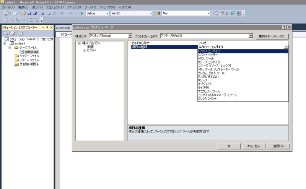Collapse the ソース ファイル folder node
Image resolution: width=306 pixels, height=189 pixels.
(10, 48)
